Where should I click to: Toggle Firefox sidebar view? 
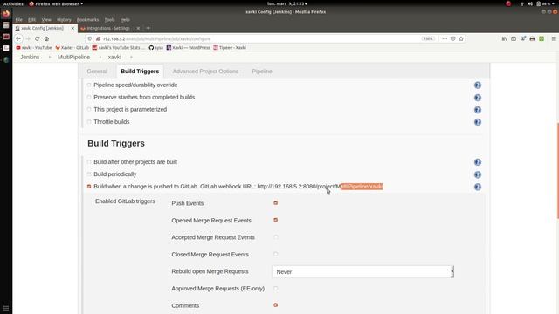click(514, 38)
